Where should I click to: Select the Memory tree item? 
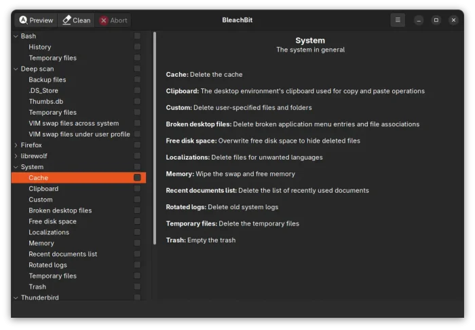point(41,243)
